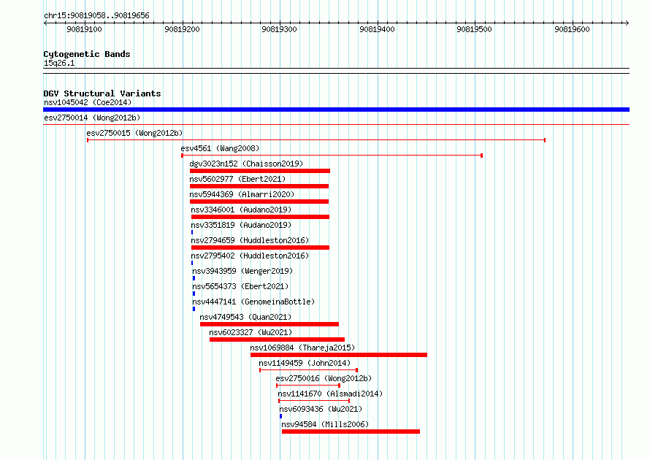Click the small blue mark under nsv2795402

[x=192, y=263]
